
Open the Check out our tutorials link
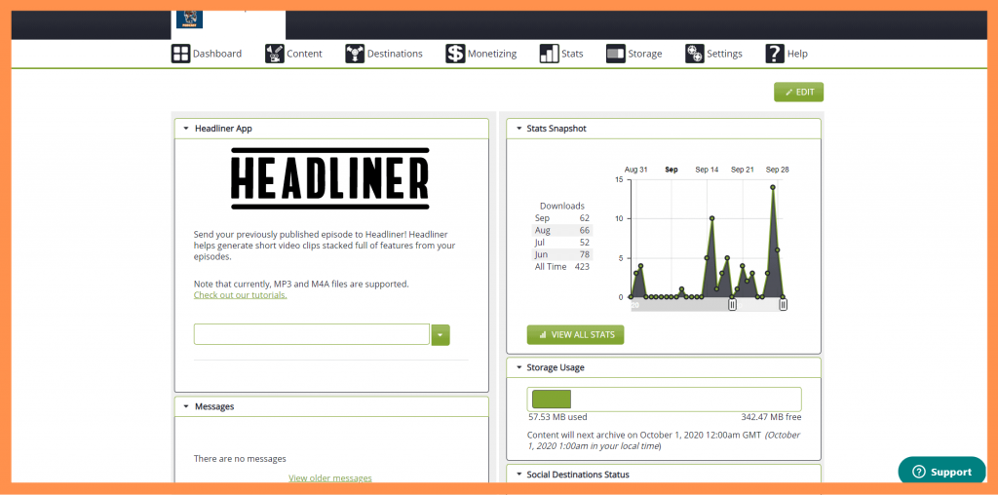241,295
